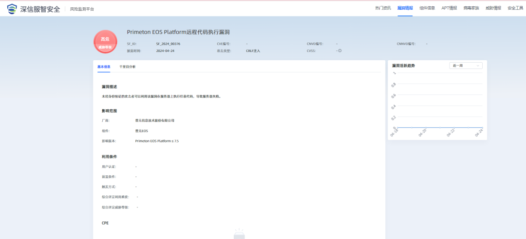Click the CPE section heading

click(105, 222)
